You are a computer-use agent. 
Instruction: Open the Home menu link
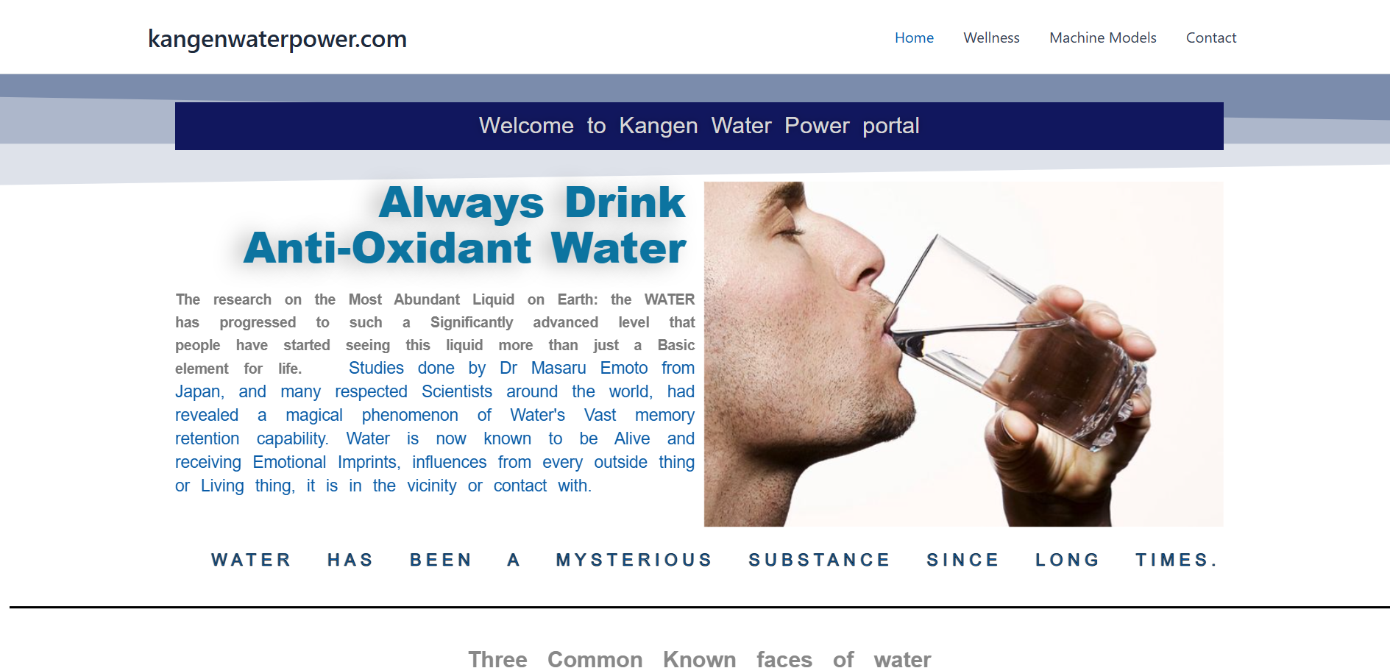(914, 38)
